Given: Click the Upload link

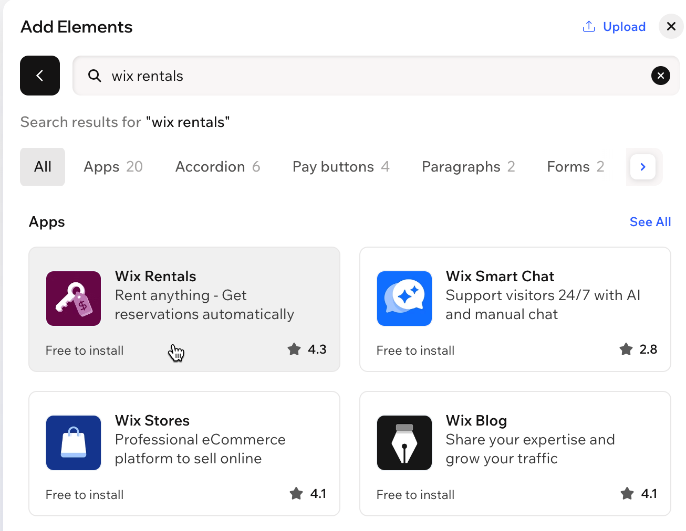Looking at the screenshot, I should click(624, 27).
